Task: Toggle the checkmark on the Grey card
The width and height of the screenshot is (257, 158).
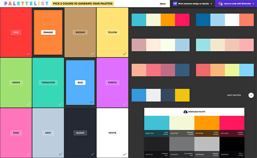Action: (x=60, y=154)
